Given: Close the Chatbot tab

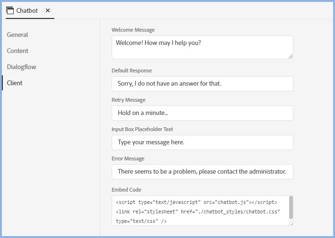Looking at the screenshot, I should tap(48, 10).
